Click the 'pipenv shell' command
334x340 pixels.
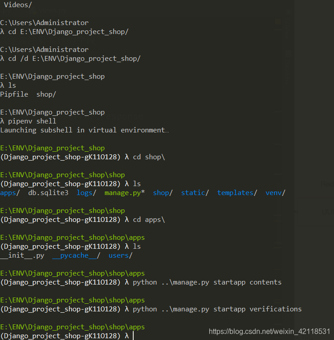click(32, 121)
